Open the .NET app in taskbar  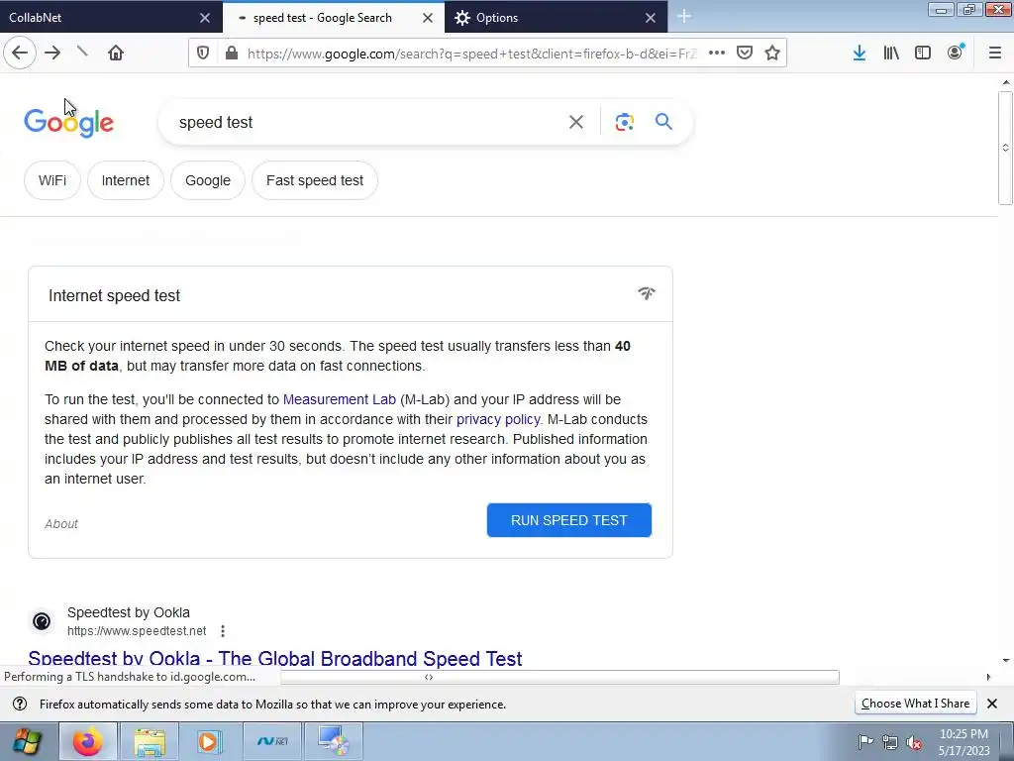pos(272,741)
